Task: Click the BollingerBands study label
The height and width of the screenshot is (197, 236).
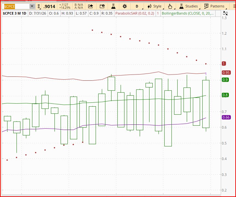Action: pyautogui.click(x=187, y=13)
